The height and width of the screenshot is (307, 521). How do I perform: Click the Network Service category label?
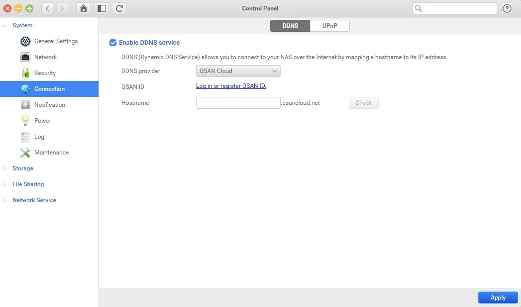[x=34, y=200]
